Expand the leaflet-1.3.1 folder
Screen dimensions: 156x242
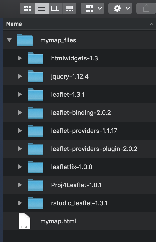click(20, 94)
